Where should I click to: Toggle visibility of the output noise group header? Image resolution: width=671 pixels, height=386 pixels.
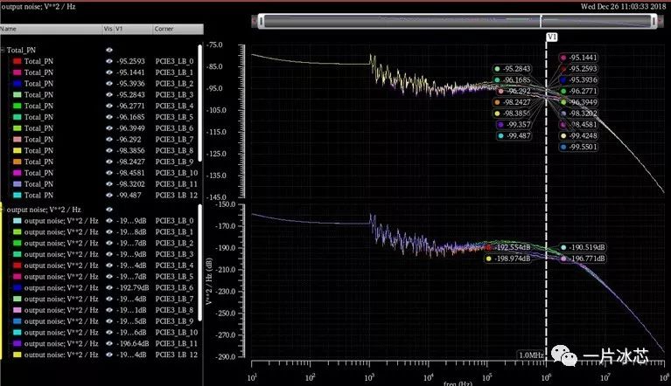(x=109, y=210)
